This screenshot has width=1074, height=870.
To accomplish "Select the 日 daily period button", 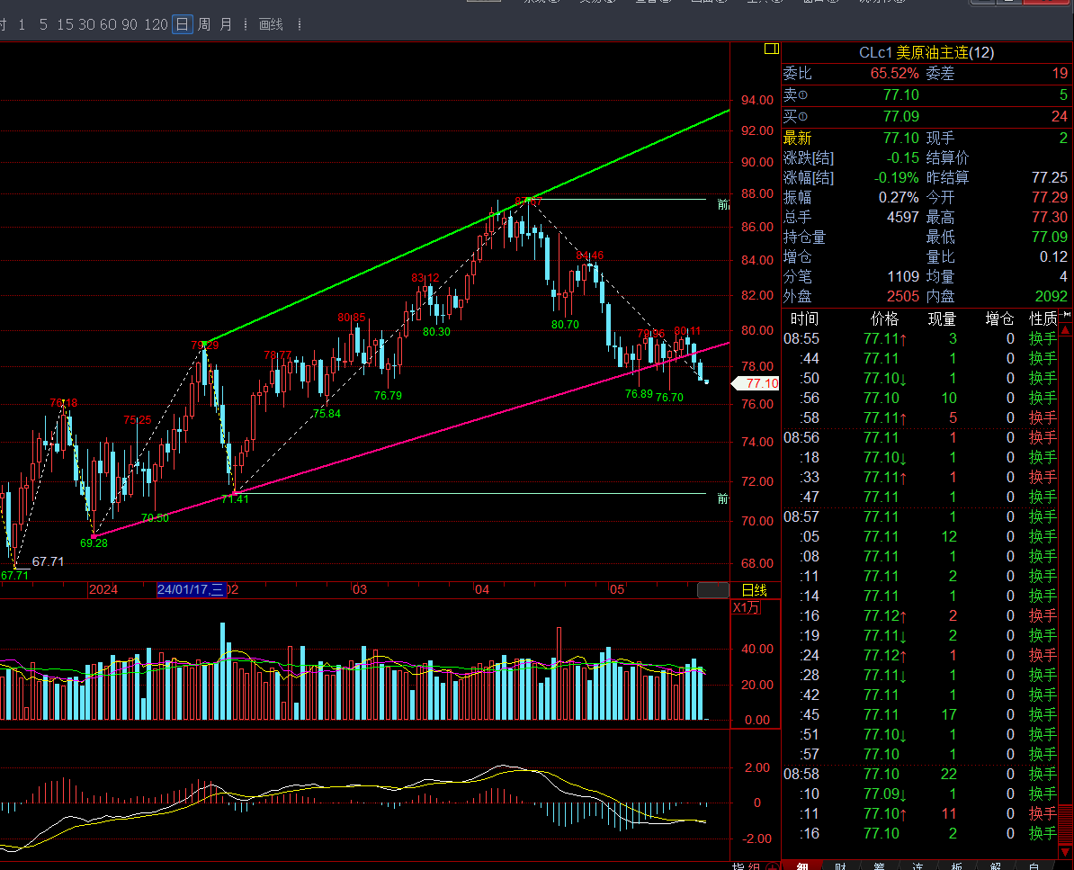I will click(182, 24).
